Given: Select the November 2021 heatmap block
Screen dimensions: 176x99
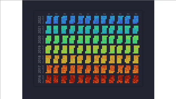Looking at the screenshot, I should [128, 30].
